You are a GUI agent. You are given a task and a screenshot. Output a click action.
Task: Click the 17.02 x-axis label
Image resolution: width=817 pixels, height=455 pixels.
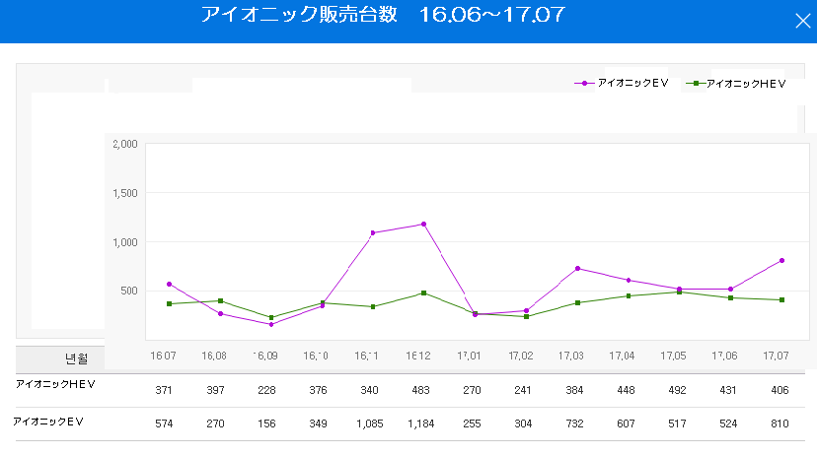tap(521, 356)
